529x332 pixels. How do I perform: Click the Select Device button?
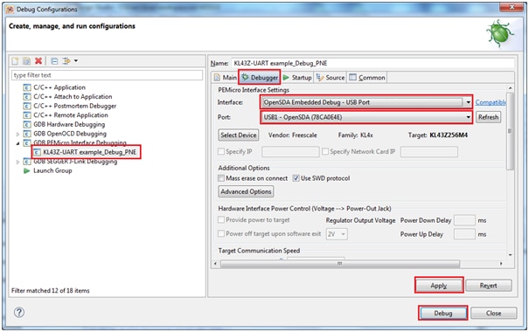(239, 135)
